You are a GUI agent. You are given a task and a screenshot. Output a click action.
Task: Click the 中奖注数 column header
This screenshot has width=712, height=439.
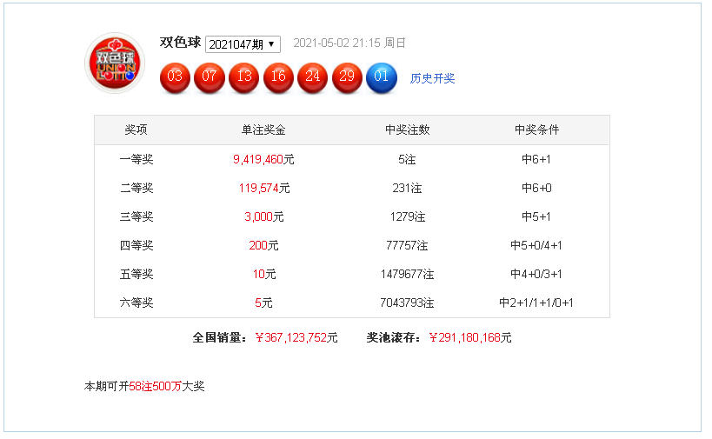408,130
